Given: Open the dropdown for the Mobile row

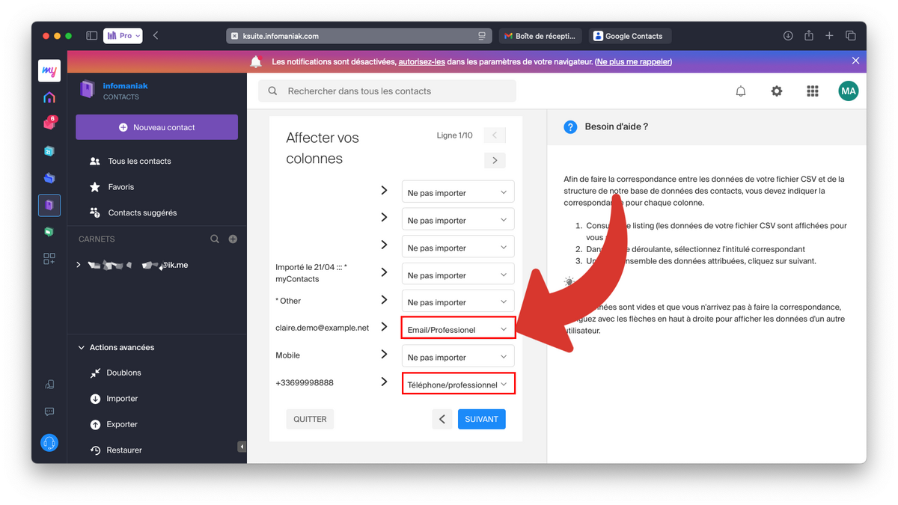Looking at the screenshot, I should (458, 357).
